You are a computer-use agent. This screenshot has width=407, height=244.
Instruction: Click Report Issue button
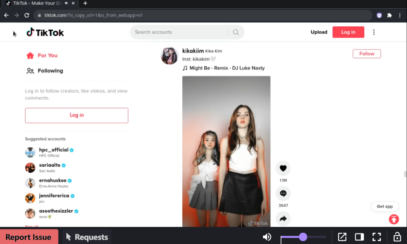pyautogui.click(x=29, y=237)
